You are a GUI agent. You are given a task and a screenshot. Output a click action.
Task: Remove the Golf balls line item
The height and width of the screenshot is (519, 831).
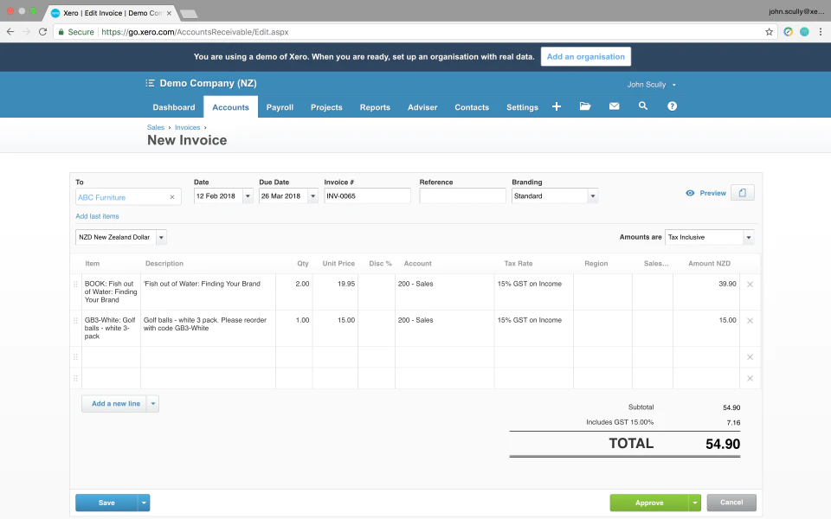point(750,320)
